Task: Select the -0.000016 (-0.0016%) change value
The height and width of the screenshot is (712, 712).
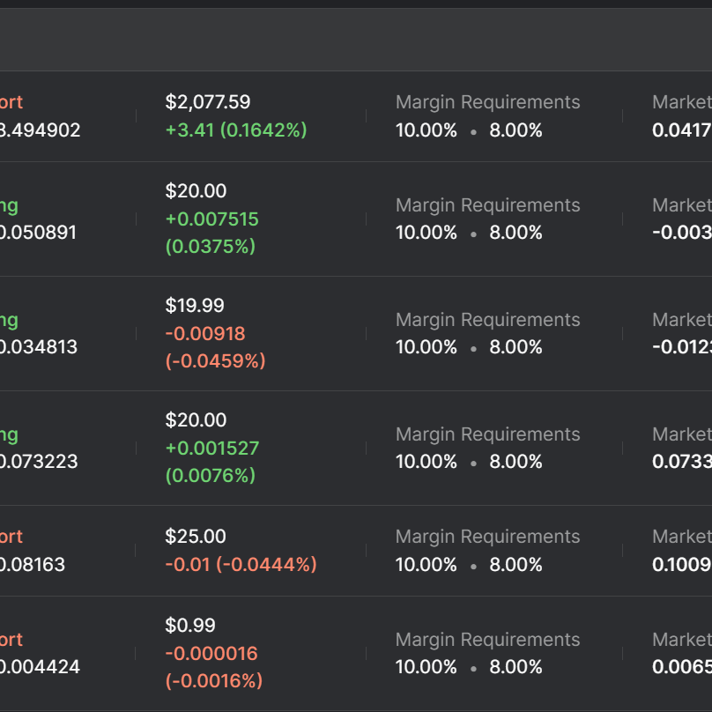Action: point(213,667)
